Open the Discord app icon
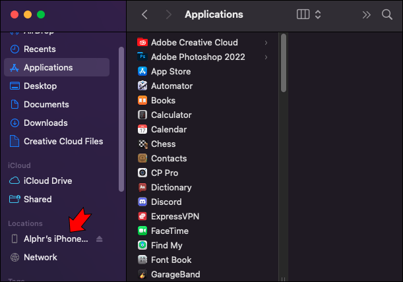Screen dimensions: 403x282 tap(142, 202)
